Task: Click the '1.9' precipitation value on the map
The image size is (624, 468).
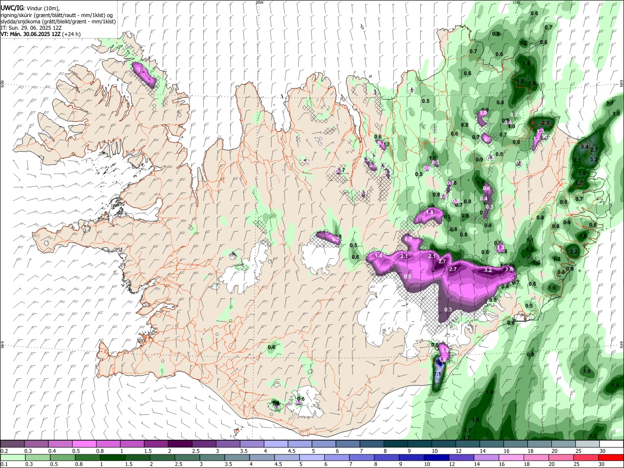Action: (582, 173)
